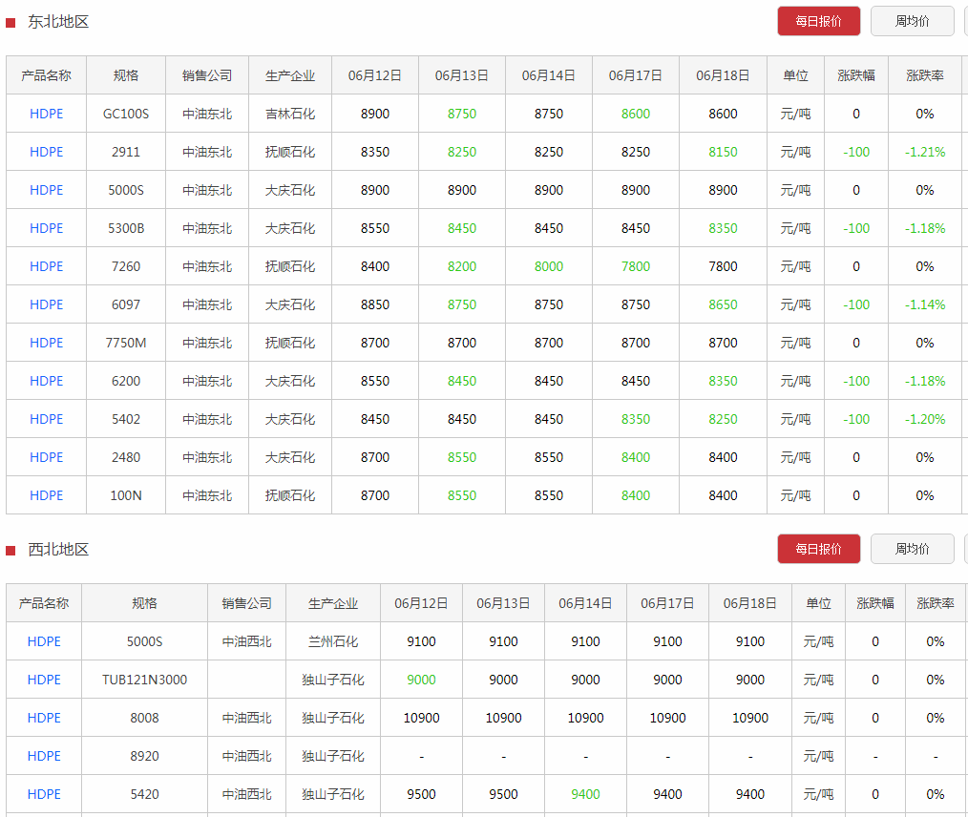This screenshot has width=968, height=817.
Task: Select -1.18% cell in 5300B row
Action: click(925, 228)
